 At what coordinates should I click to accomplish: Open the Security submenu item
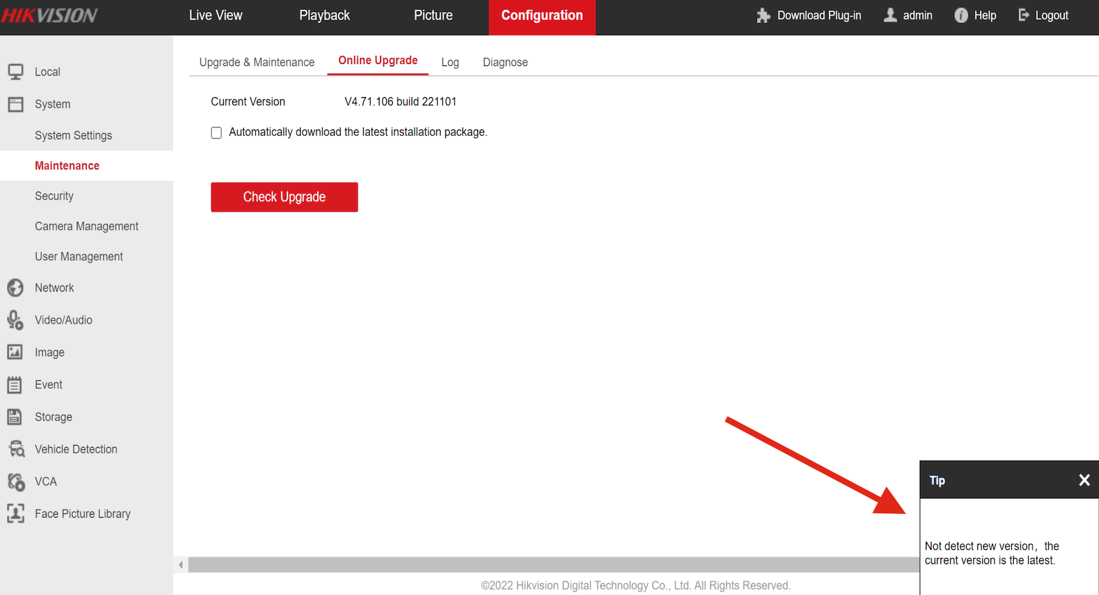pos(54,196)
